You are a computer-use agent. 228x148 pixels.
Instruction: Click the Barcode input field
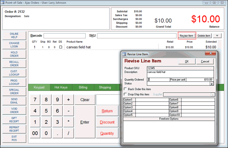[64, 36]
